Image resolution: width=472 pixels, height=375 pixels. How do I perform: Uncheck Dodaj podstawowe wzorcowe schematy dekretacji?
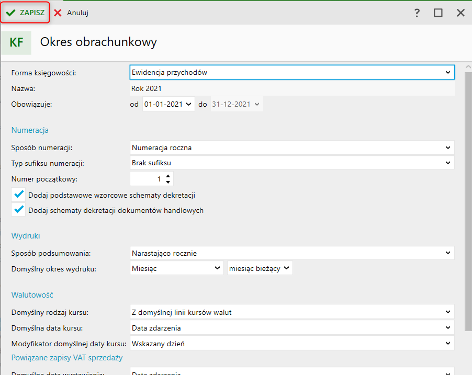pyautogui.click(x=19, y=195)
